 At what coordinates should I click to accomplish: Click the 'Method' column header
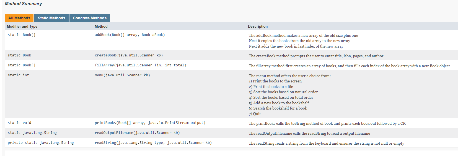click(101, 26)
